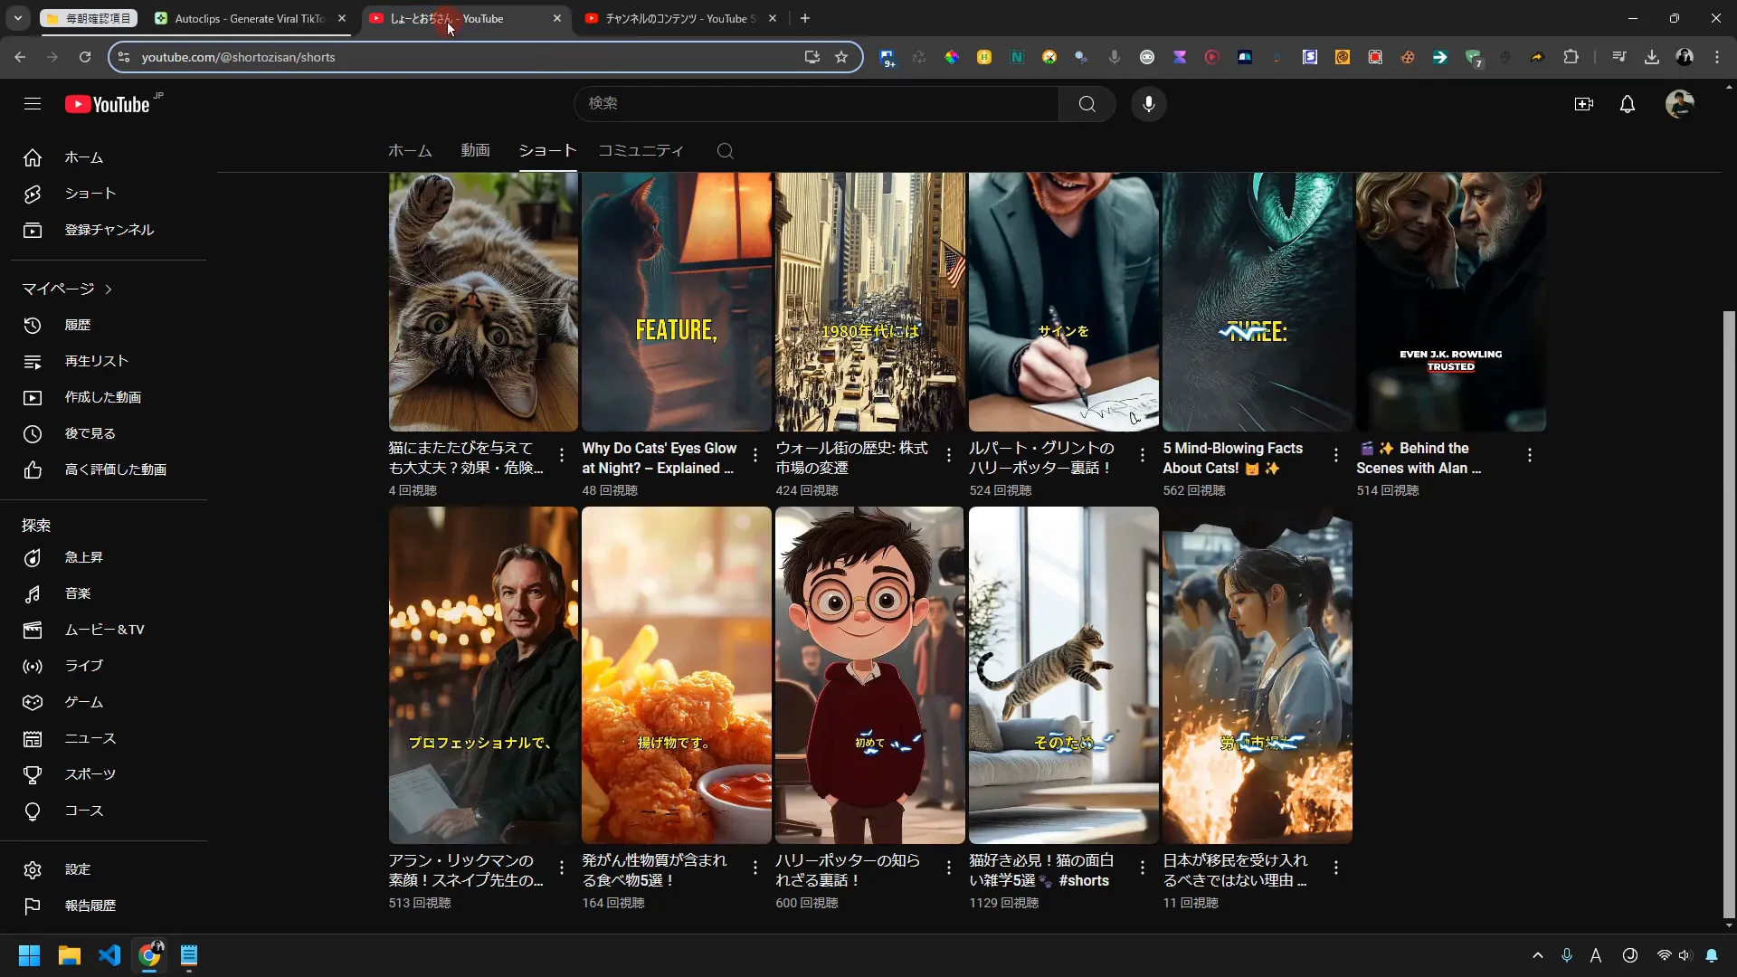Open 報告履歴 report history
Viewport: 1737px width, 977px height.
[x=109, y=906]
